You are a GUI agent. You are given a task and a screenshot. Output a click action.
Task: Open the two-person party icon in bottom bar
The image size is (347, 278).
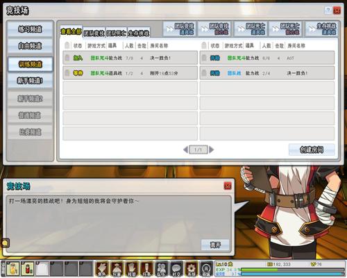point(161,269)
